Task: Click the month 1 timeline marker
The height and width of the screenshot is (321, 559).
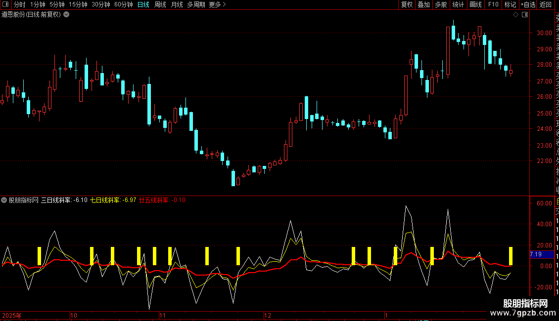Action: pos(386,315)
